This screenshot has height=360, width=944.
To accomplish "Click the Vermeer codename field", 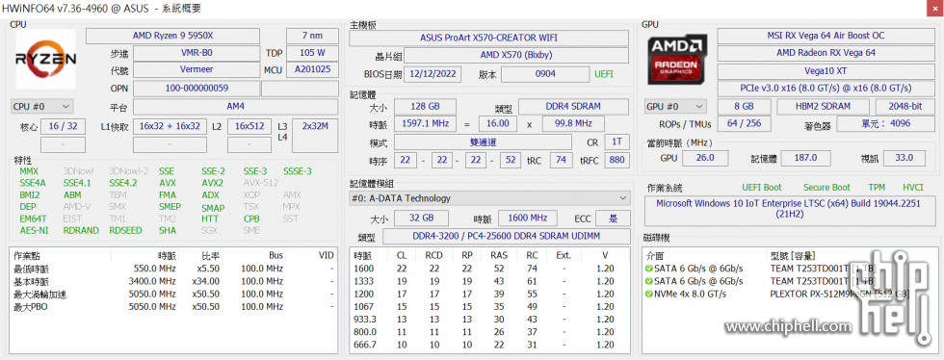I will 197,70.
